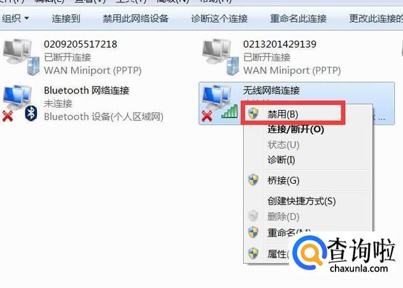Select the 0209205517218 PPTP connection icon
Screen dimensions: 403x288
[21, 57]
